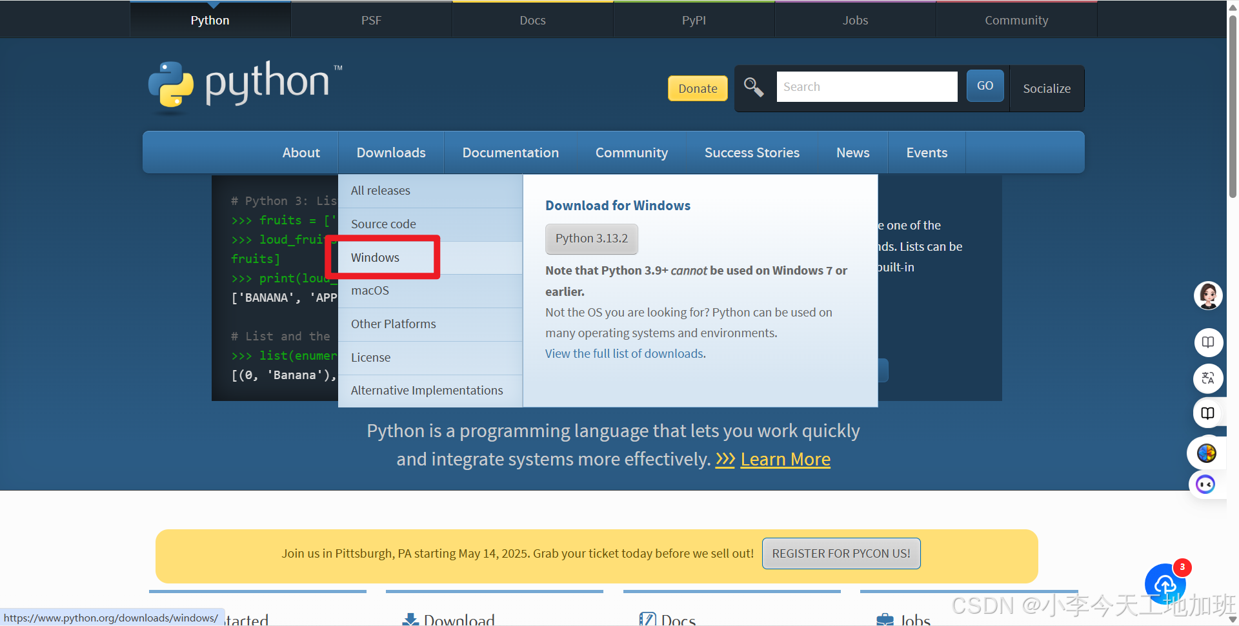
Task: Click the purple-ring robot face floating icon
Action: [1205, 484]
